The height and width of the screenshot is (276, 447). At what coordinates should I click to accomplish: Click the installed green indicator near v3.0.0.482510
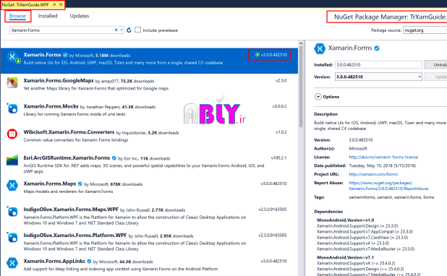[257, 55]
